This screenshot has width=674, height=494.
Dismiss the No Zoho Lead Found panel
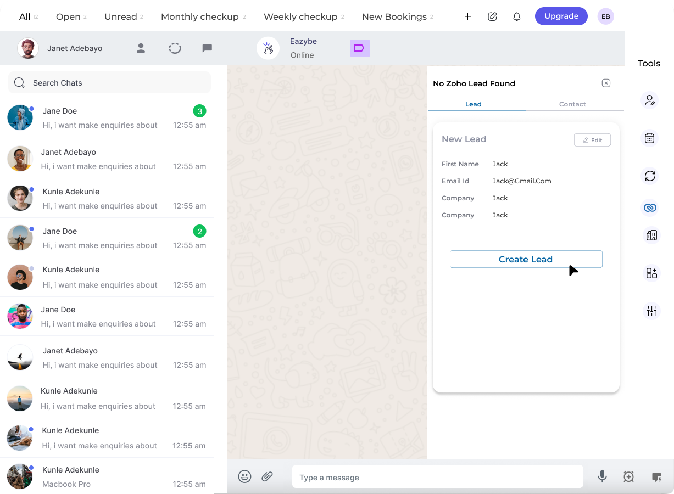[x=606, y=83]
